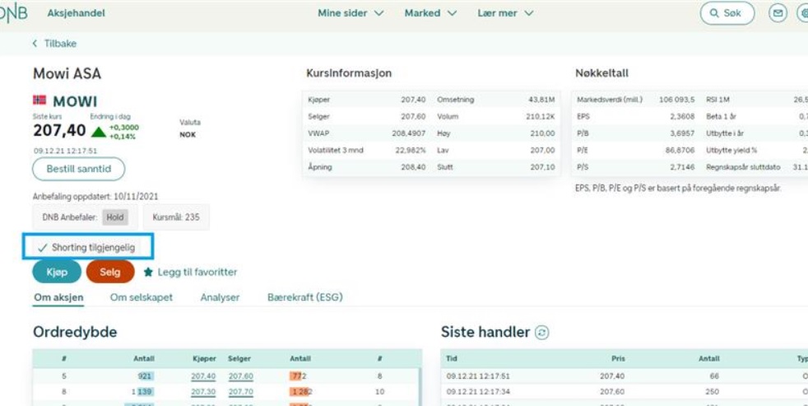Click the Shorting tilgjengelig checkmark
Image resolution: width=808 pixels, height=406 pixels.
click(x=43, y=248)
